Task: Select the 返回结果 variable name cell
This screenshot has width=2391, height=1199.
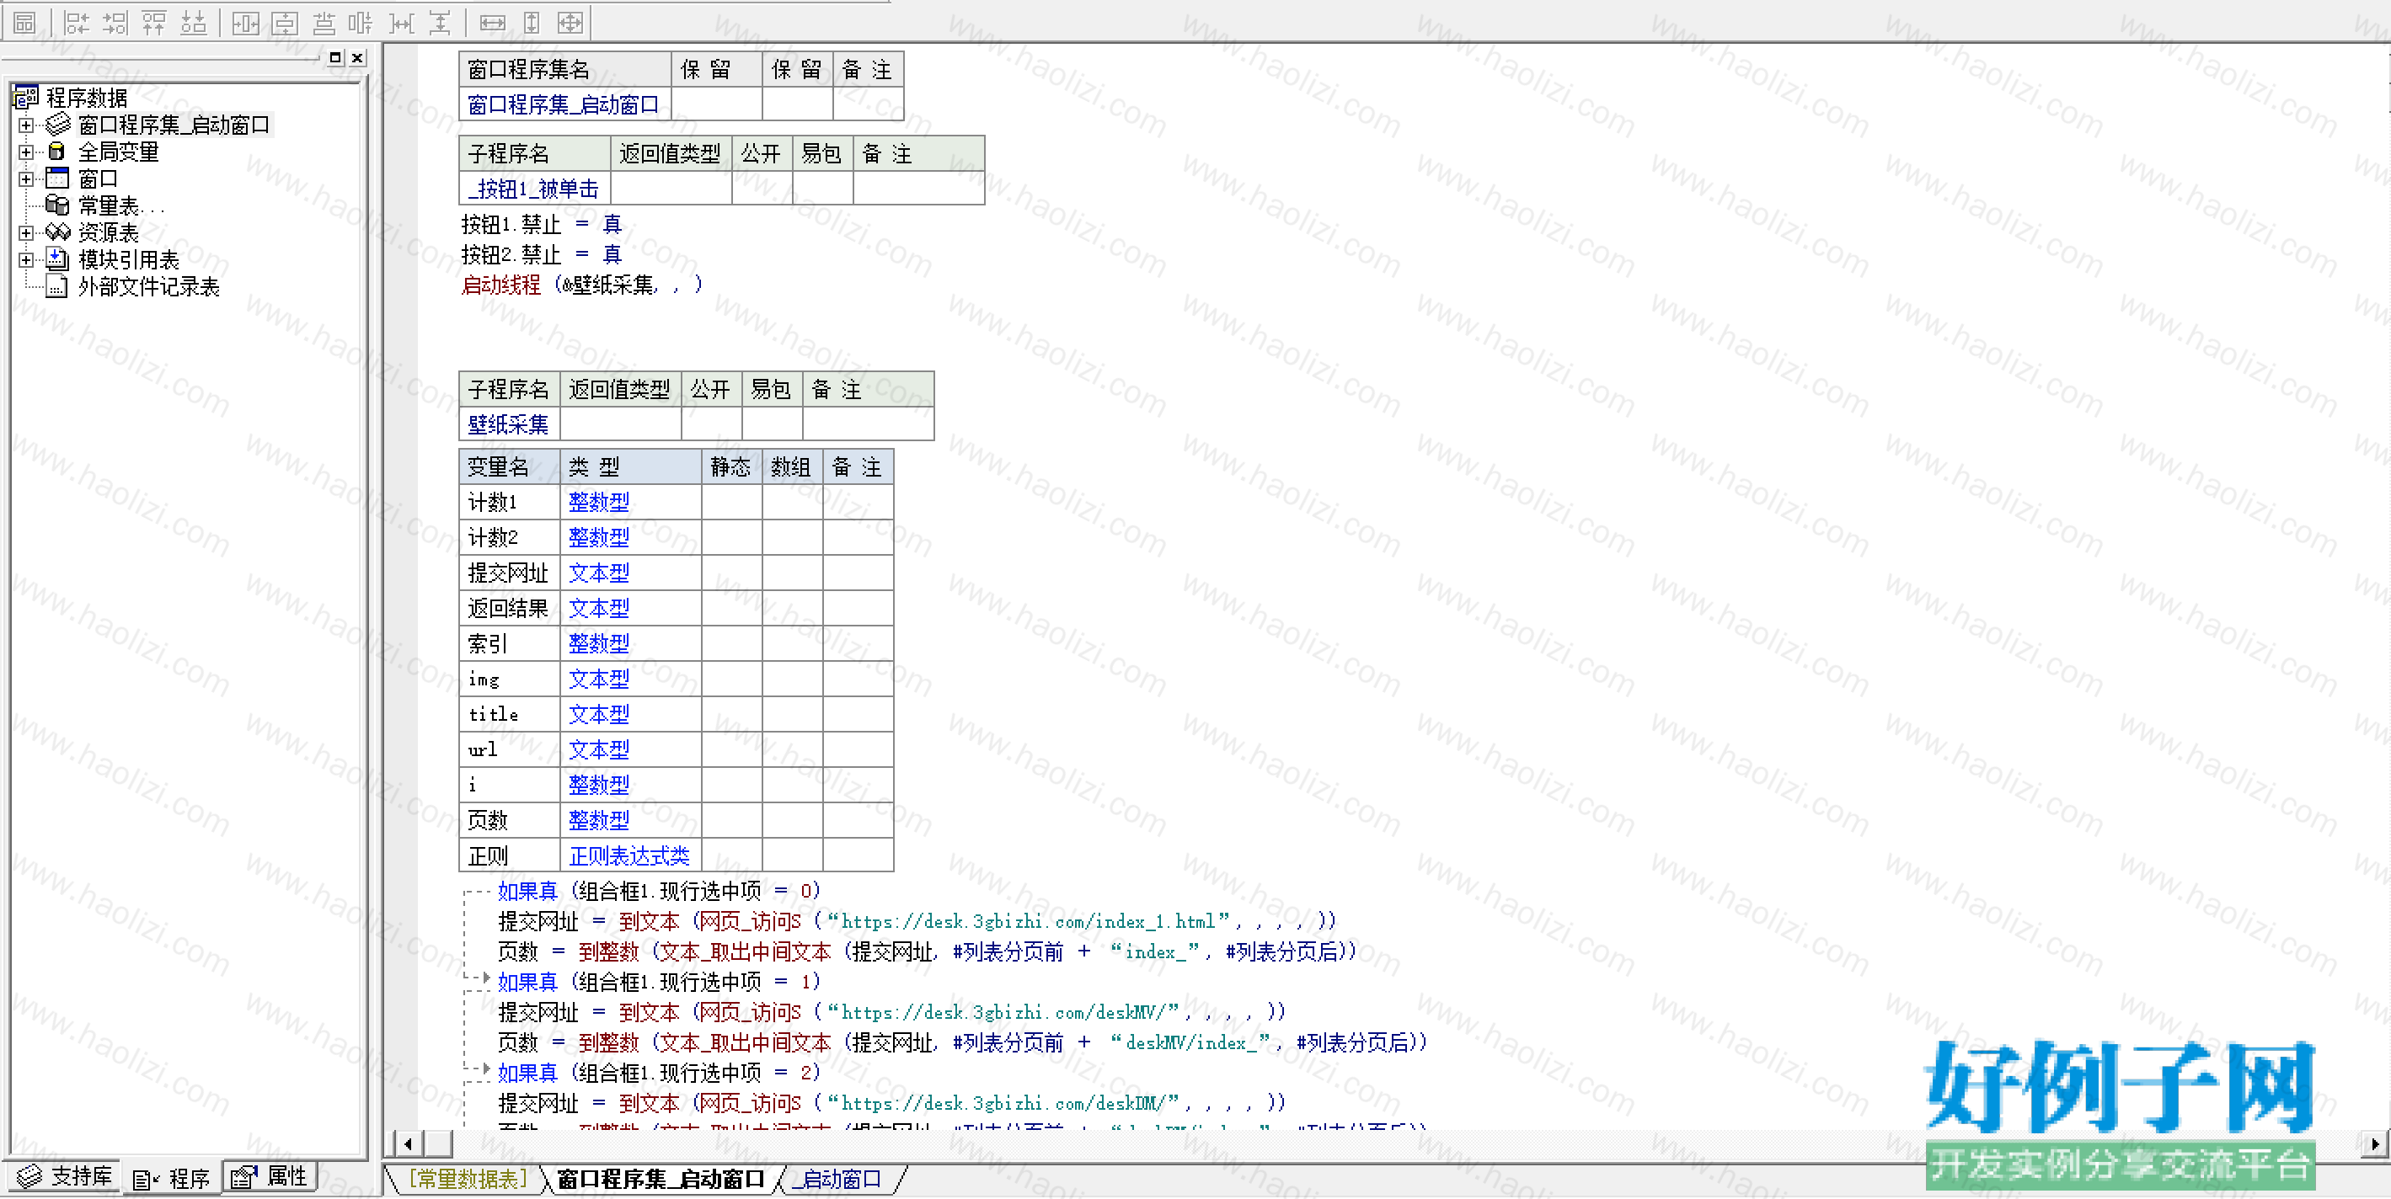Action: 509,608
